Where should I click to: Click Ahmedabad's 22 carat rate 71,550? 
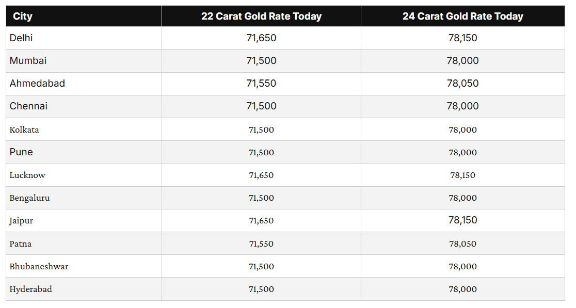coord(261,84)
